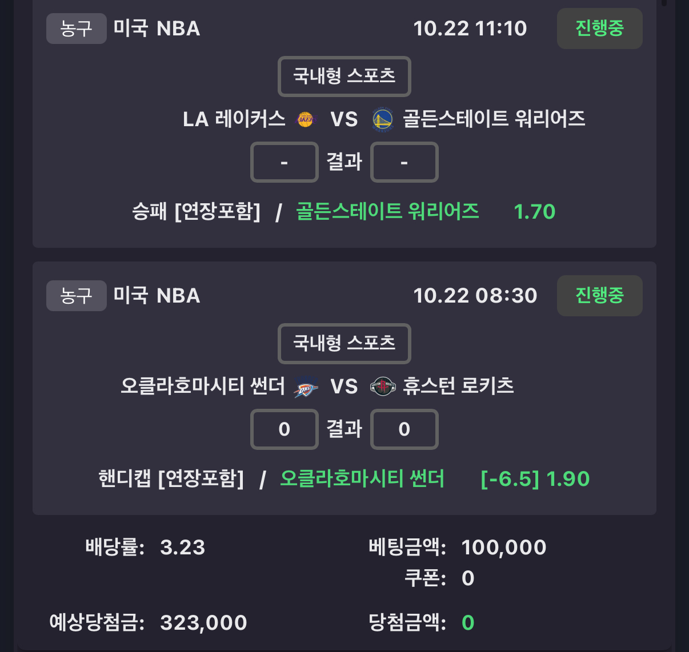This screenshot has width=689, height=652.
Task: Click the Oklahoma City Thunder logo
Action: [x=306, y=388]
